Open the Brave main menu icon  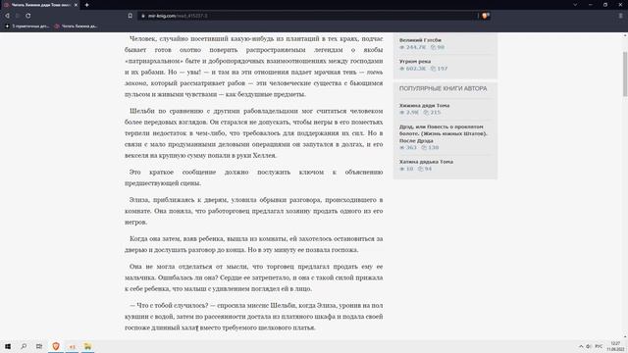coord(621,16)
